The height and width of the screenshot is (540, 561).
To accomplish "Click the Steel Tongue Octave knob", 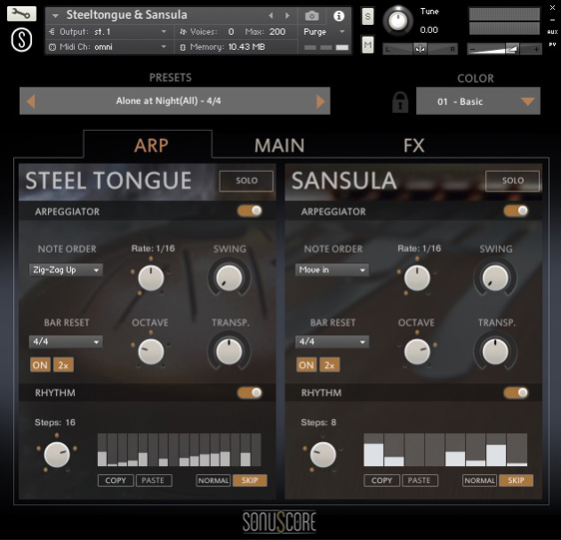I will point(151,351).
